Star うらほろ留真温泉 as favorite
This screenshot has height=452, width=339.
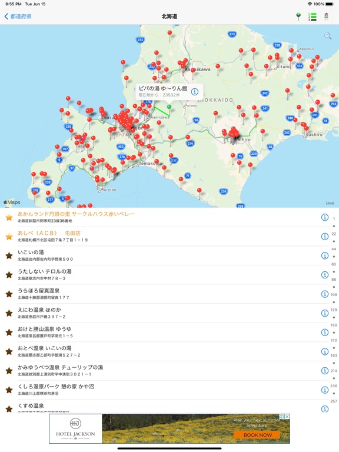click(x=9, y=294)
